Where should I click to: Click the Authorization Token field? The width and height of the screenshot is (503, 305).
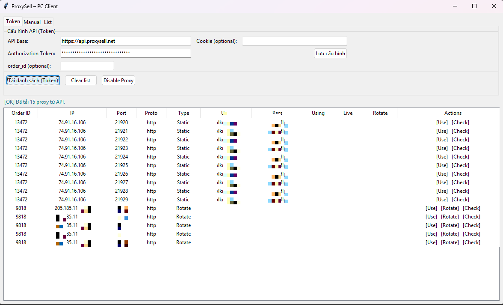tap(125, 53)
